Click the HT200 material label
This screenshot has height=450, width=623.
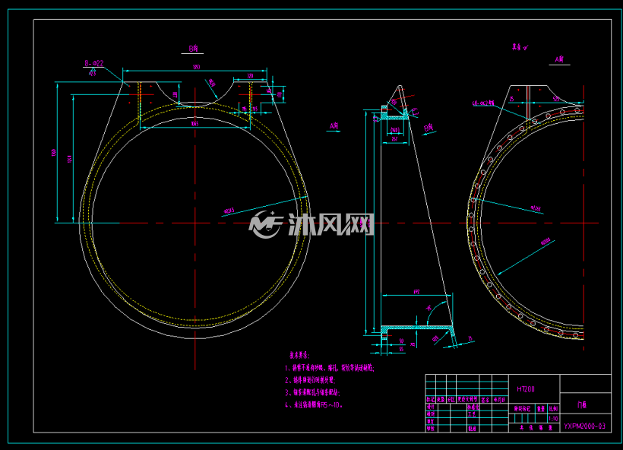(x=526, y=389)
